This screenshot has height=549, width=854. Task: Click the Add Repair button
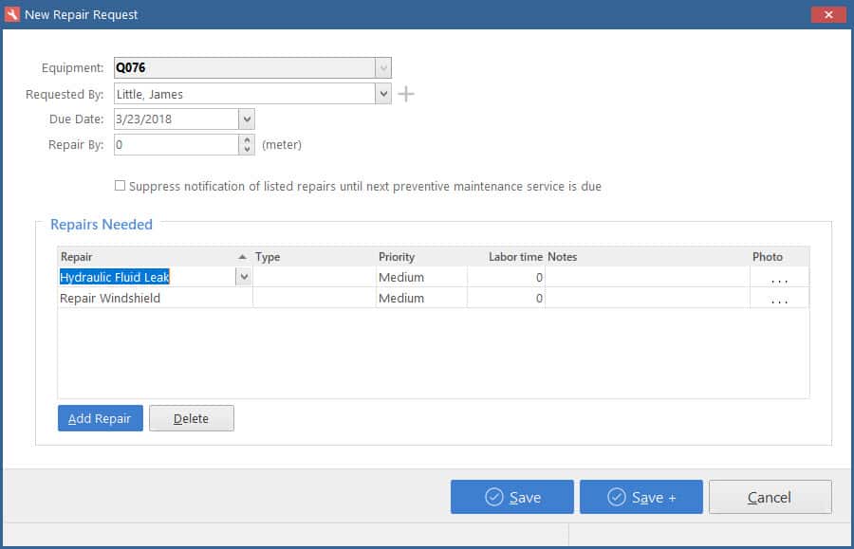click(x=101, y=418)
